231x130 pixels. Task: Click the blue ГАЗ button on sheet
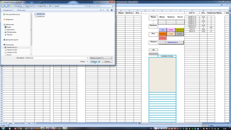[x=163, y=30]
